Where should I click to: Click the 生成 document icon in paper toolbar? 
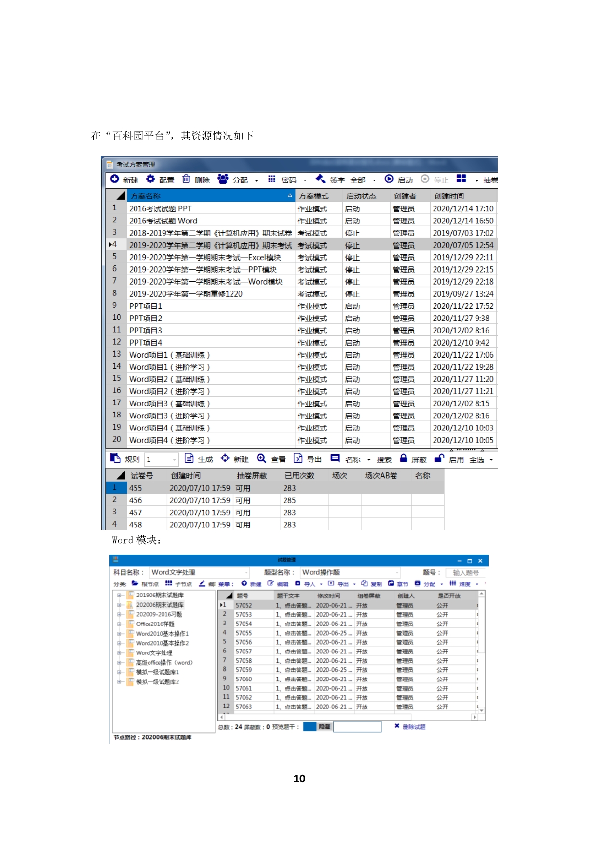click(x=189, y=458)
